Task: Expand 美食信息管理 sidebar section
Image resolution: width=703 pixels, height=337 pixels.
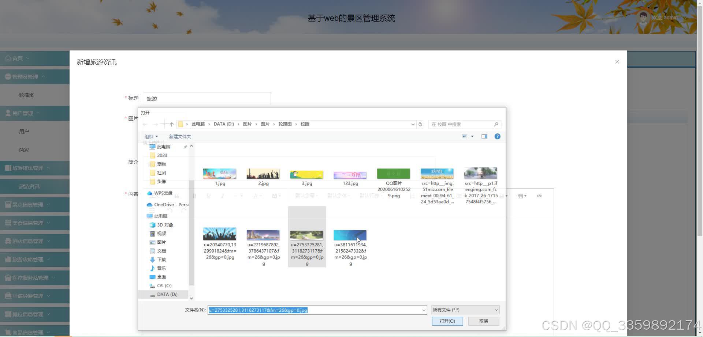Action: tap(35, 223)
